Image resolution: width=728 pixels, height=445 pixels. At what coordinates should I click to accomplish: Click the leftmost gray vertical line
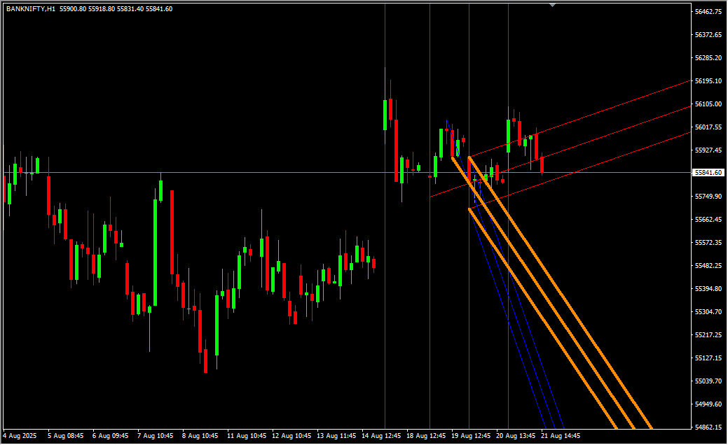385,280
